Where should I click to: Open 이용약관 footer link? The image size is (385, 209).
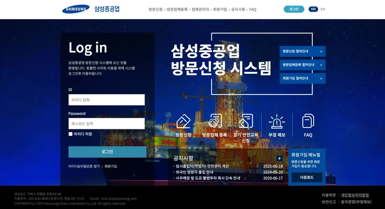[329, 195]
